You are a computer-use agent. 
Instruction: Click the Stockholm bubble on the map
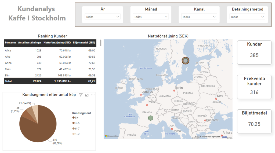(185, 61)
